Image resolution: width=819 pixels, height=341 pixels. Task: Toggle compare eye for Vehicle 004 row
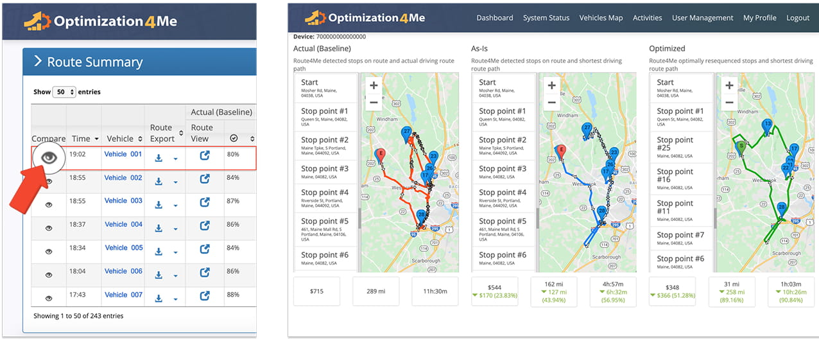click(49, 228)
